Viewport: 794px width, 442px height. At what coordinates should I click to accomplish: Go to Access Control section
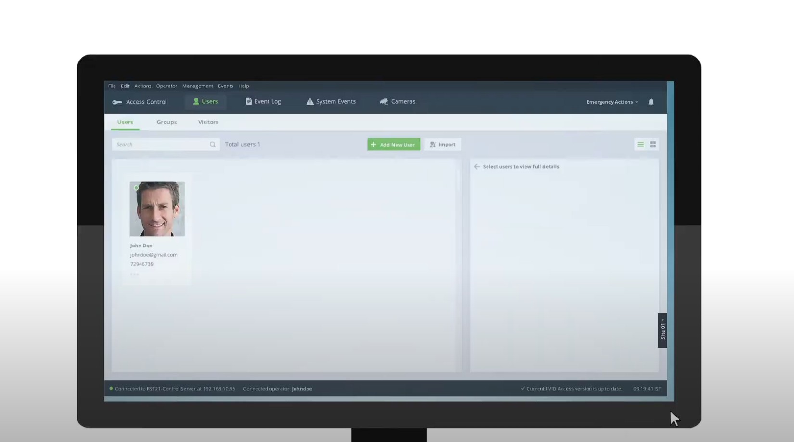[140, 102]
